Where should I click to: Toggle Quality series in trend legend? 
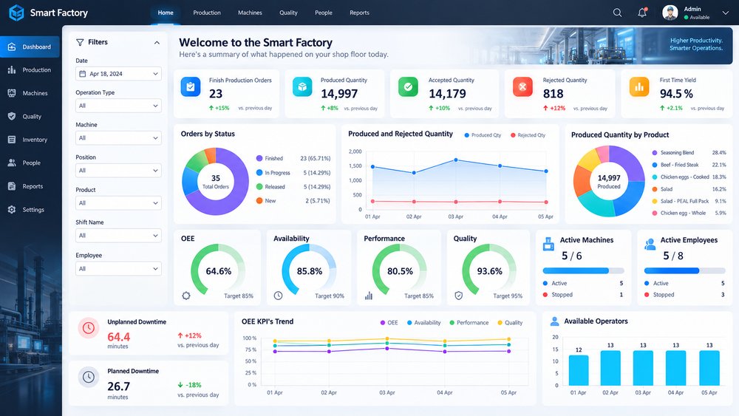click(510, 323)
